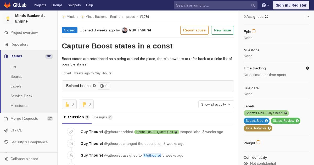
Task: Click help icon on Type::Refactor label
Action: pyautogui.click(x=269, y=128)
